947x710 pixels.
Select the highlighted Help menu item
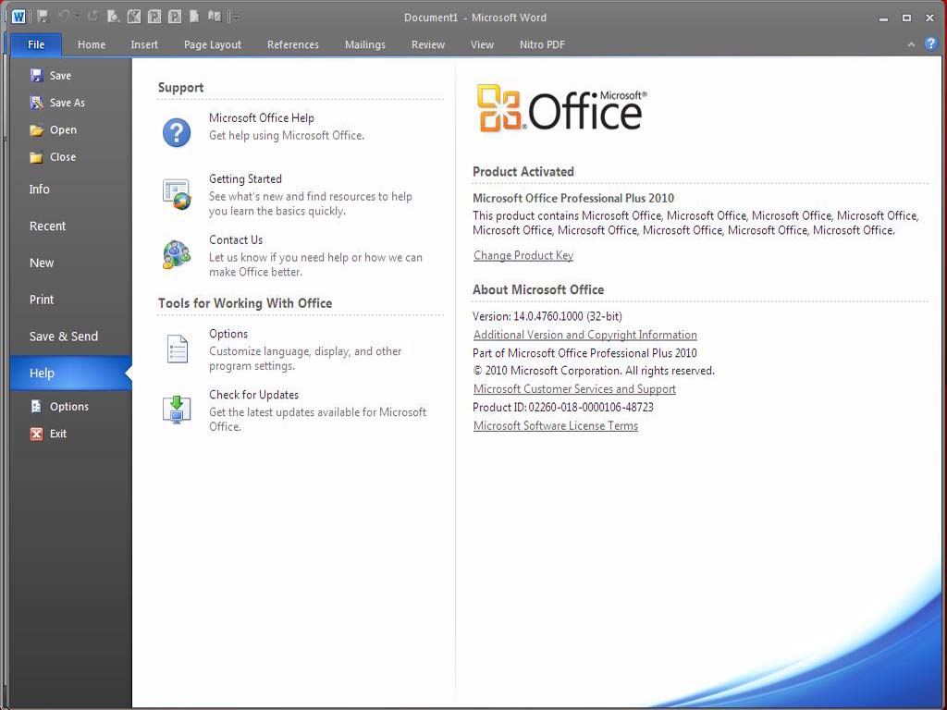coord(70,373)
